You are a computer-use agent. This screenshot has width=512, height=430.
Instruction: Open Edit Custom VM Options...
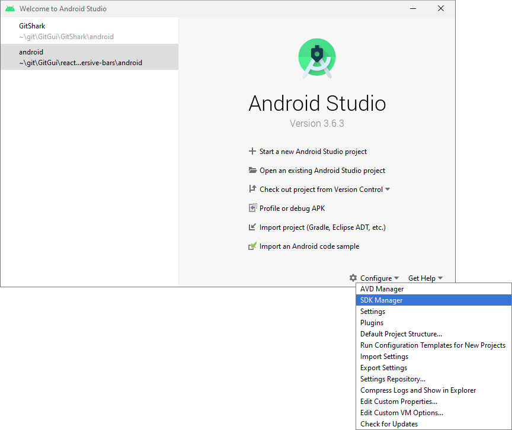[x=434, y=413]
